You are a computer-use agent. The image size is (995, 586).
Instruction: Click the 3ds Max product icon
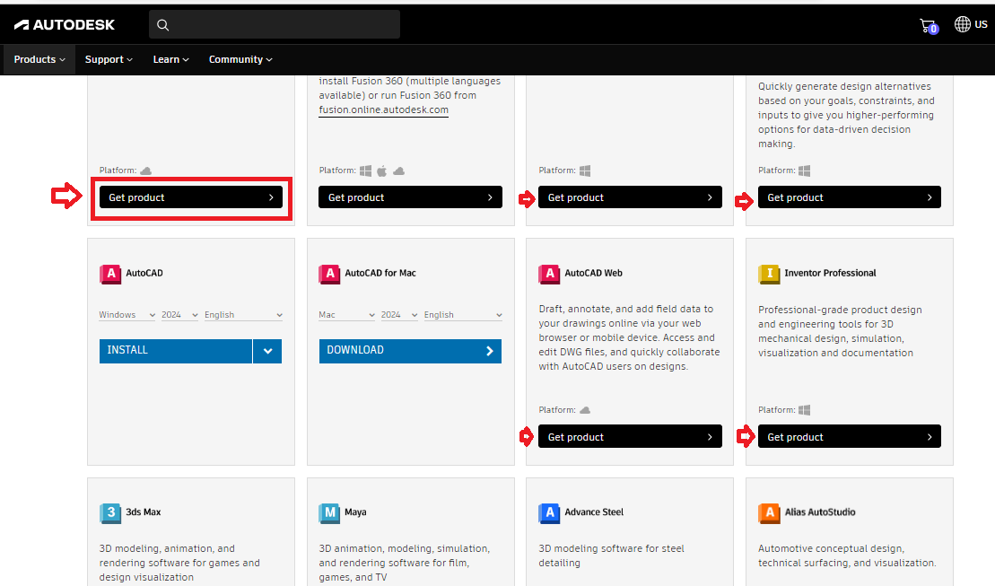point(110,513)
